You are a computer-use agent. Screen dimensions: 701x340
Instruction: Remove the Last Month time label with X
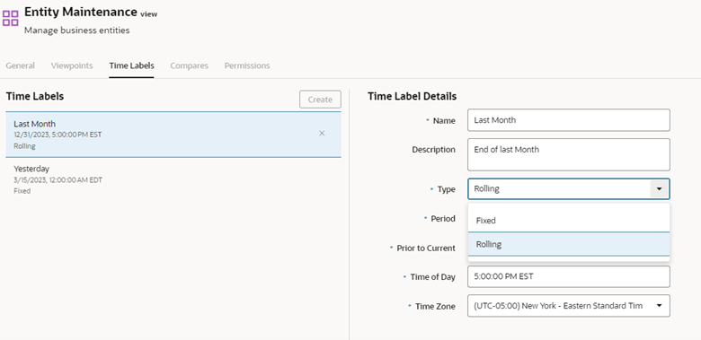pos(322,134)
